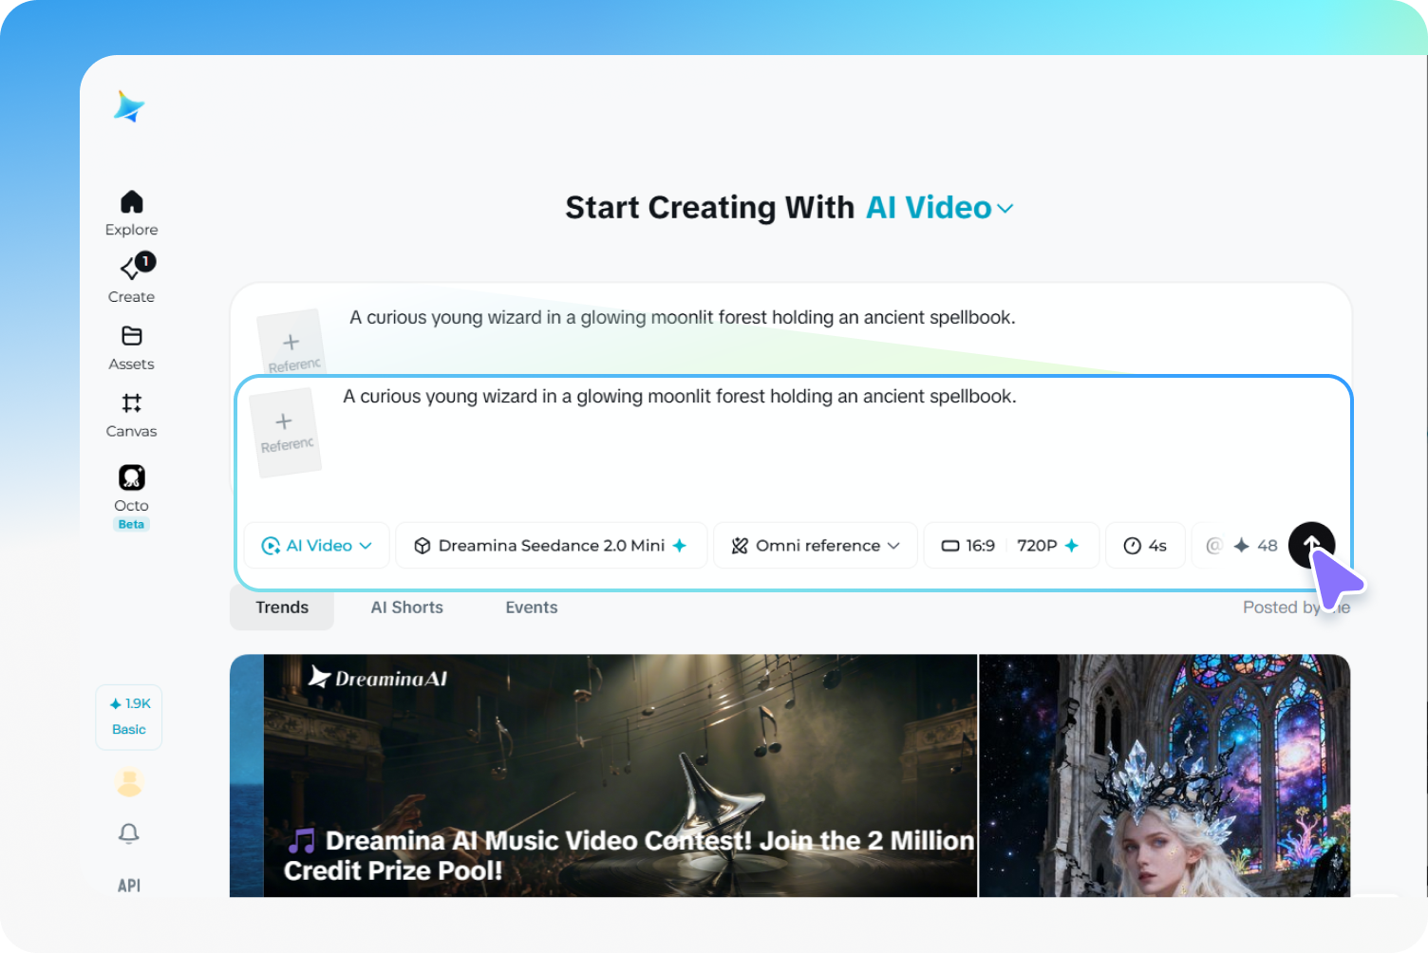Change the 720P resolution setting
Viewport: 1428px width, 953px height.
tap(1047, 546)
